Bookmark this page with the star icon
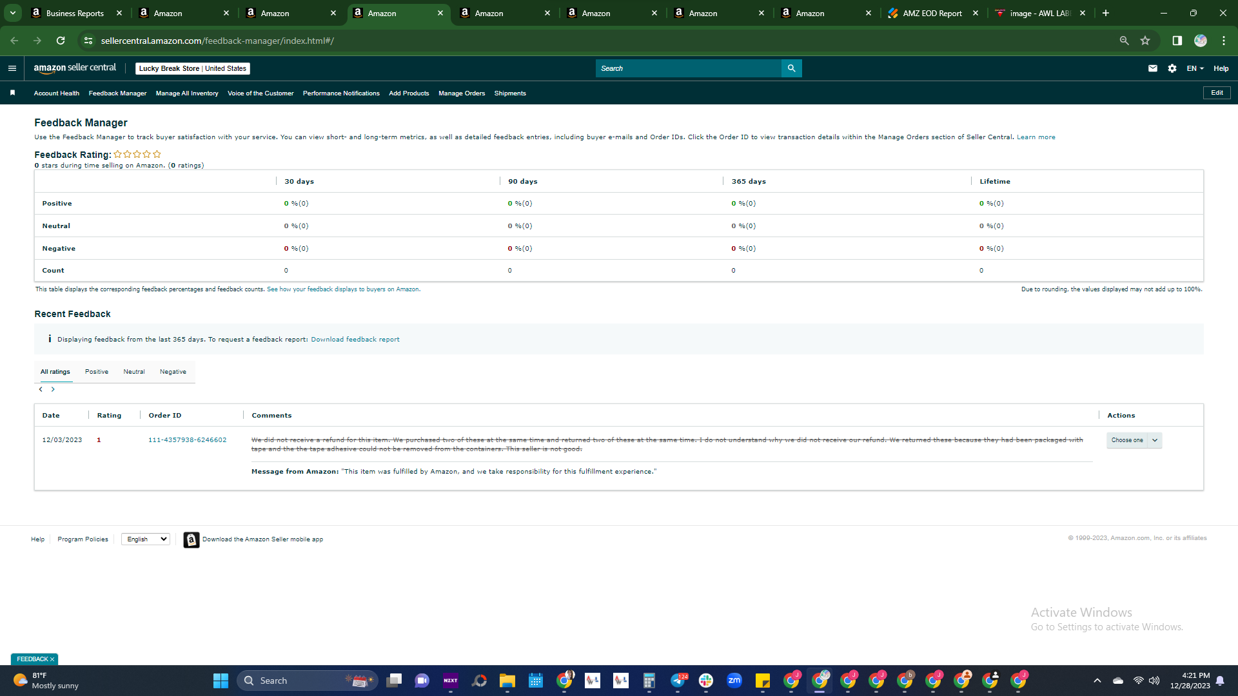This screenshot has width=1238, height=696. point(1145,41)
